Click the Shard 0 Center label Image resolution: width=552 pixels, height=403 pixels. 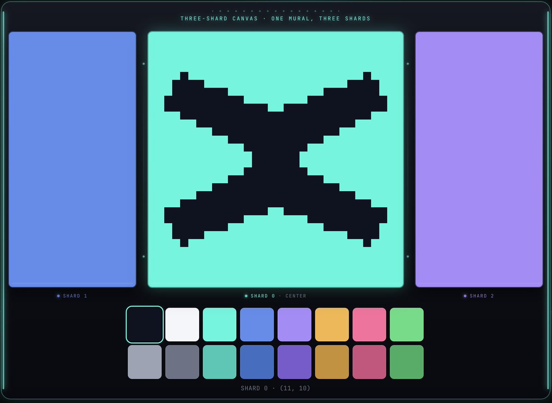coord(276,296)
